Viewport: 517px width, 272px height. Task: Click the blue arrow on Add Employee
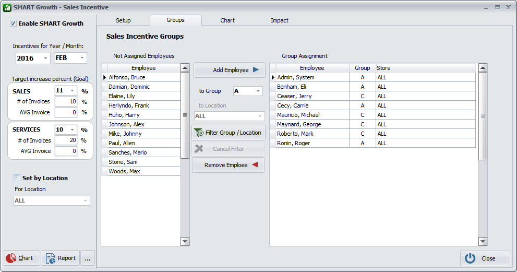[x=256, y=69]
